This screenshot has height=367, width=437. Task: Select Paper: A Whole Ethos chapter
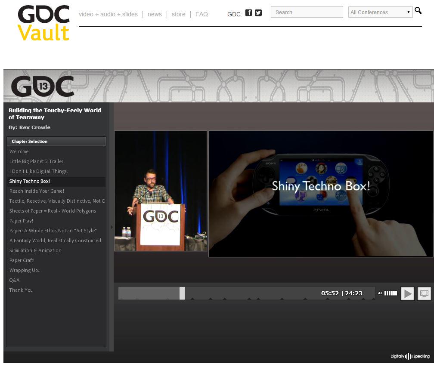click(x=56, y=231)
